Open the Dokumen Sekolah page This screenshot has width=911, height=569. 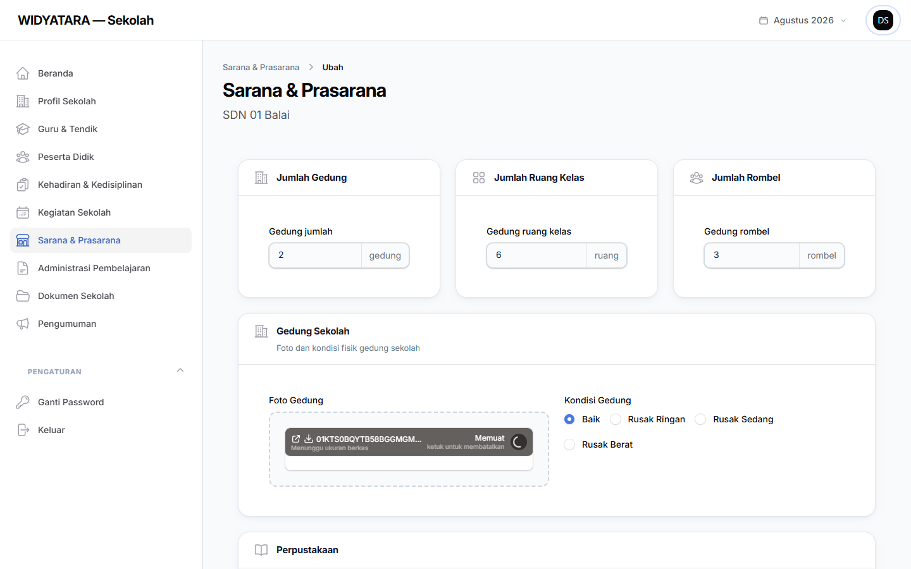click(101, 296)
